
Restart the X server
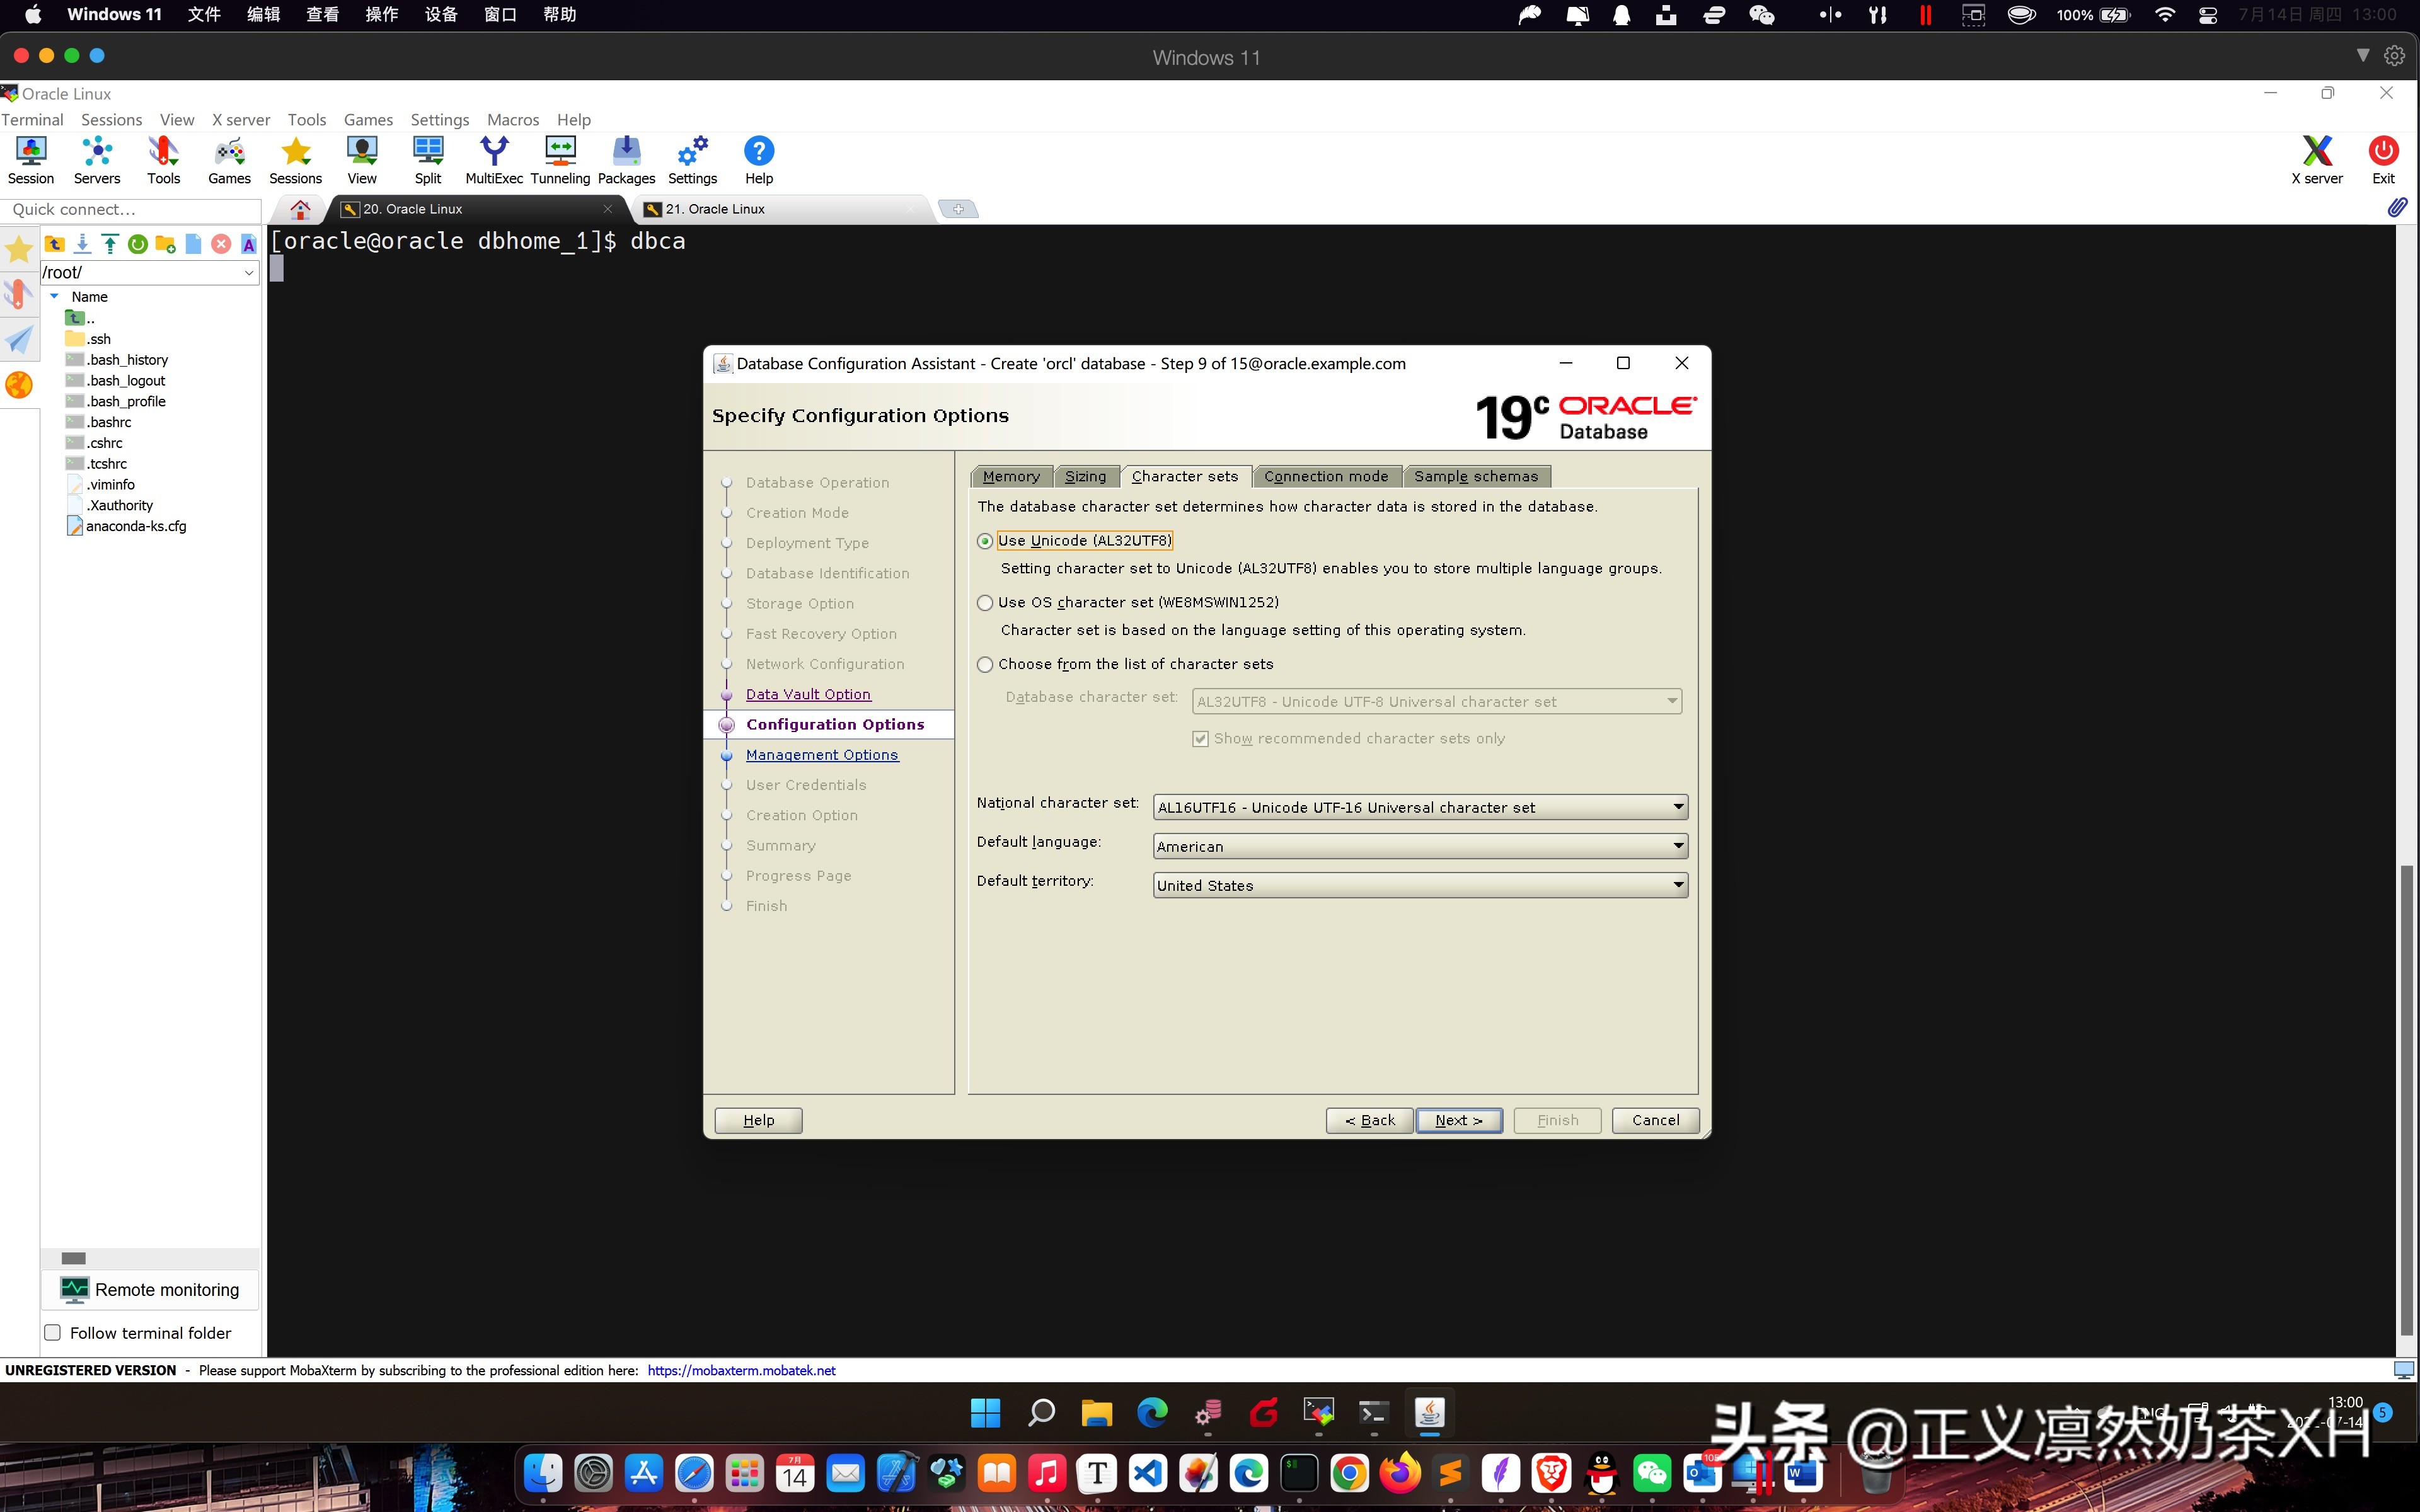point(2318,158)
